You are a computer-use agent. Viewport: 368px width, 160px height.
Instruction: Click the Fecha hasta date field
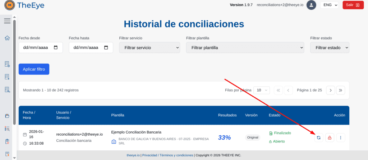[91, 48]
